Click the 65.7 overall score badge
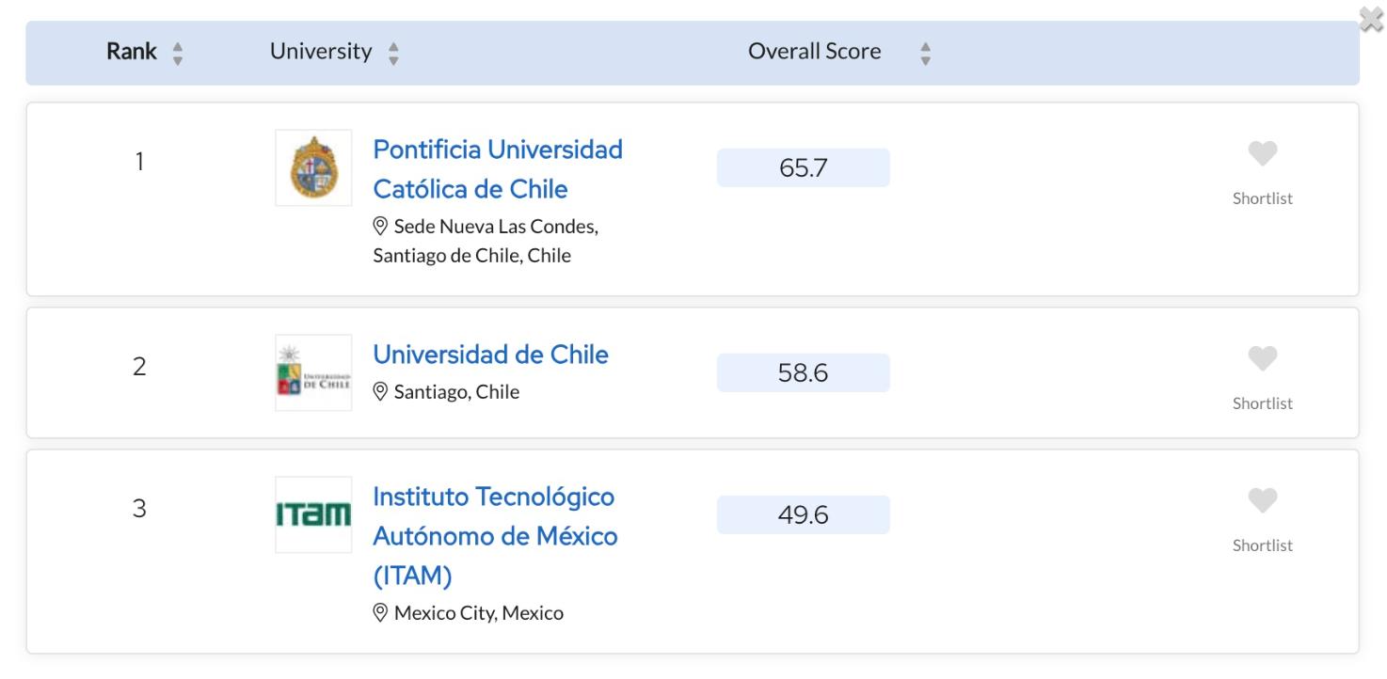 [803, 166]
